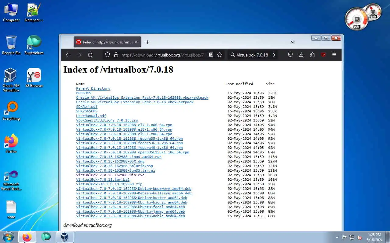Open the Supermium desktop shortcut
This screenshot has height=243, width=390.
(x=34, y=46)
